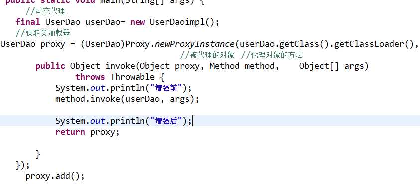Click "method.invoke(userDao, args);" line
The image size is (420, 185).
tap(127, 99)
